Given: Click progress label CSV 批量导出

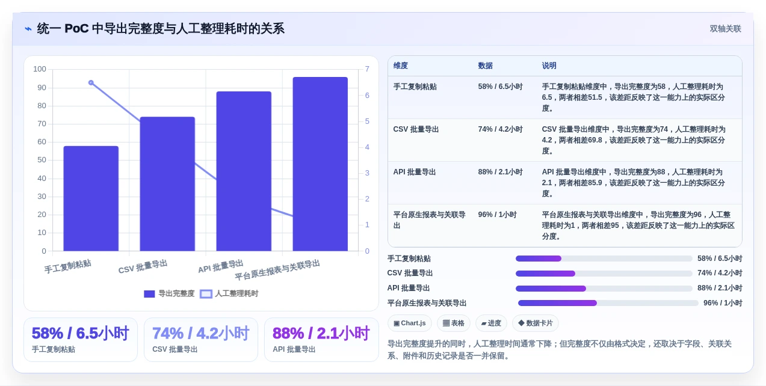Looking at the screenshot, I should pyautogui.click(x=410, y=274).
